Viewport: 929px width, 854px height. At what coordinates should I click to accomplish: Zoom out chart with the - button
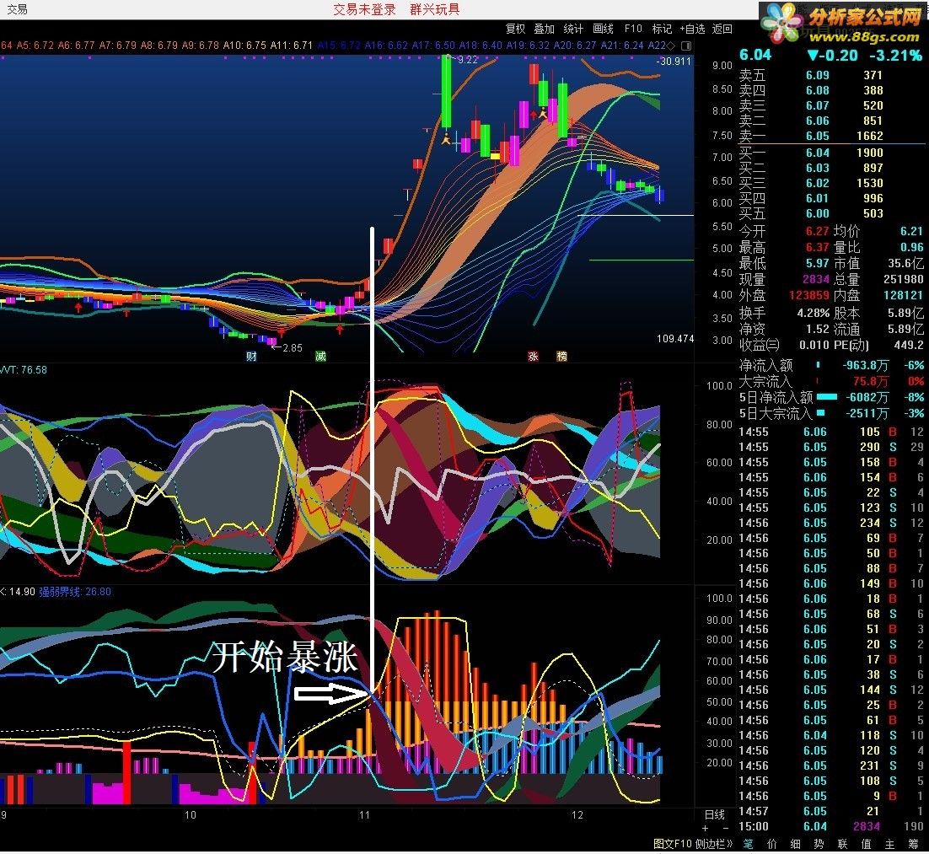click(x=725, y=828)
